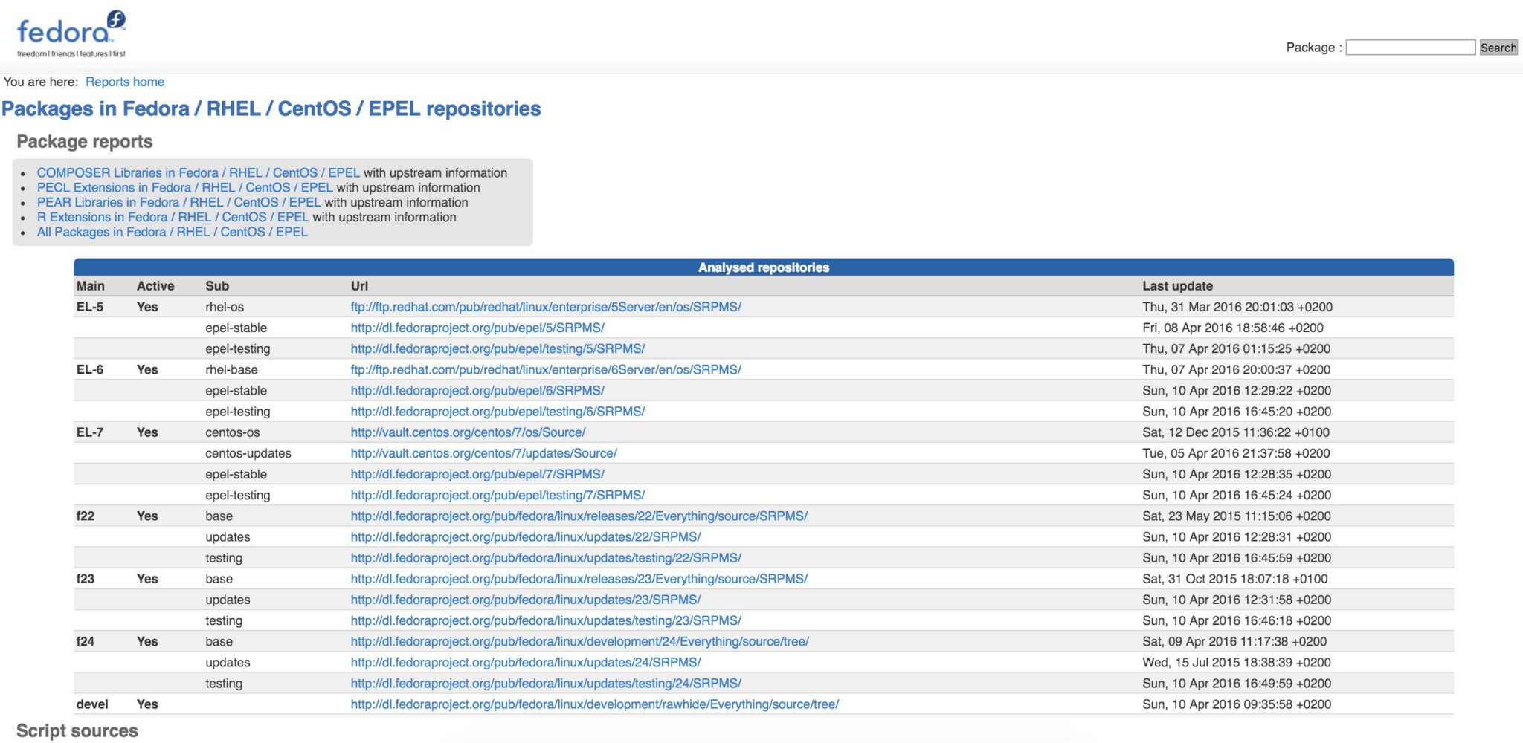Open the f22 releases/22 Everything source URL
The height and width of the screenshot is (743, 1523).
coord(579,516)
